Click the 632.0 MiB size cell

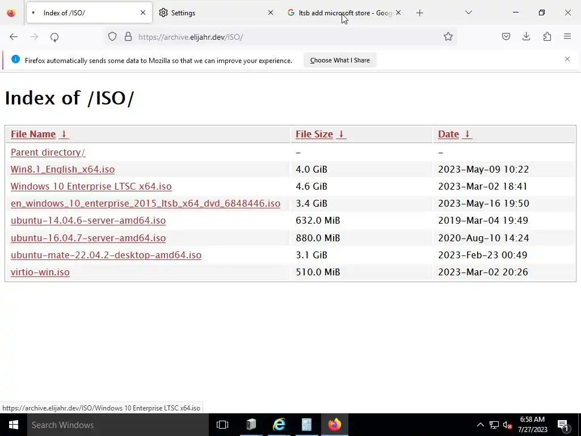[x=361, y=221]
